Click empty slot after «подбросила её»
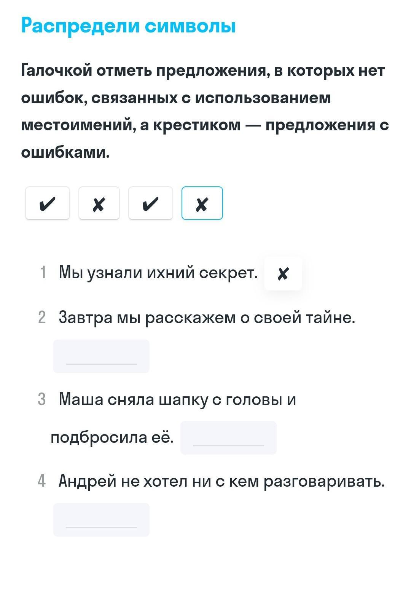Viewport: 411px width, 609px height. point(228,438)
